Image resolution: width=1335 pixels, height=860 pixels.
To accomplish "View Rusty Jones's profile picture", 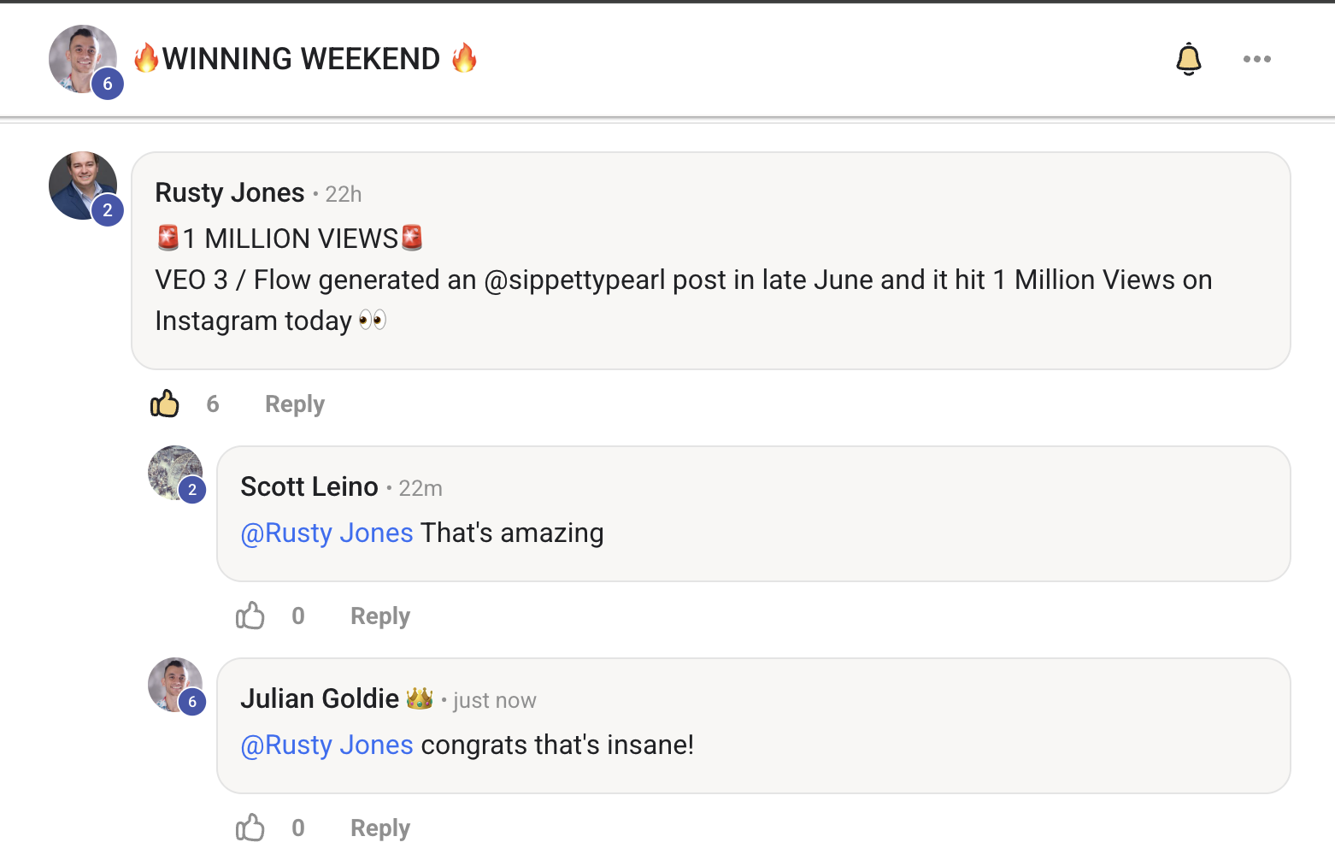I will (x=83, y=186).
